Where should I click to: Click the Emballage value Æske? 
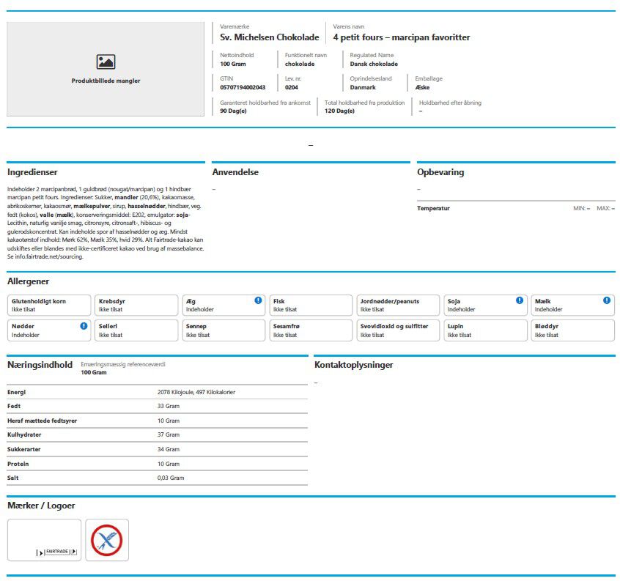422,87
